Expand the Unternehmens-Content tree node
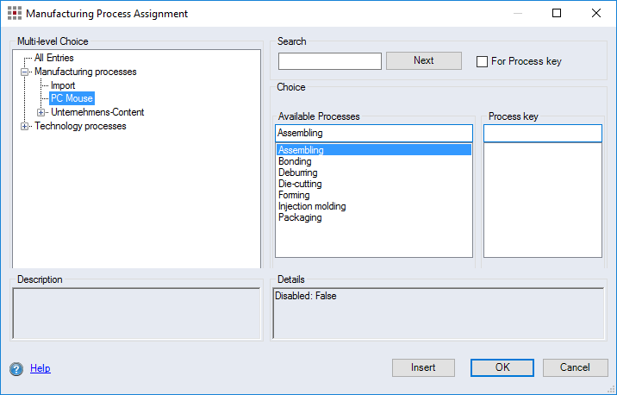The image size is (617, 395). click(x=41, y=112)
